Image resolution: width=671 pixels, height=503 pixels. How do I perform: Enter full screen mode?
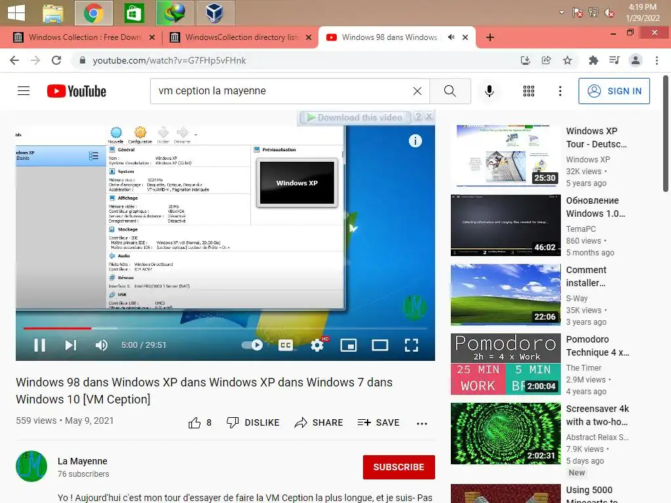click(x=412, y=345)
